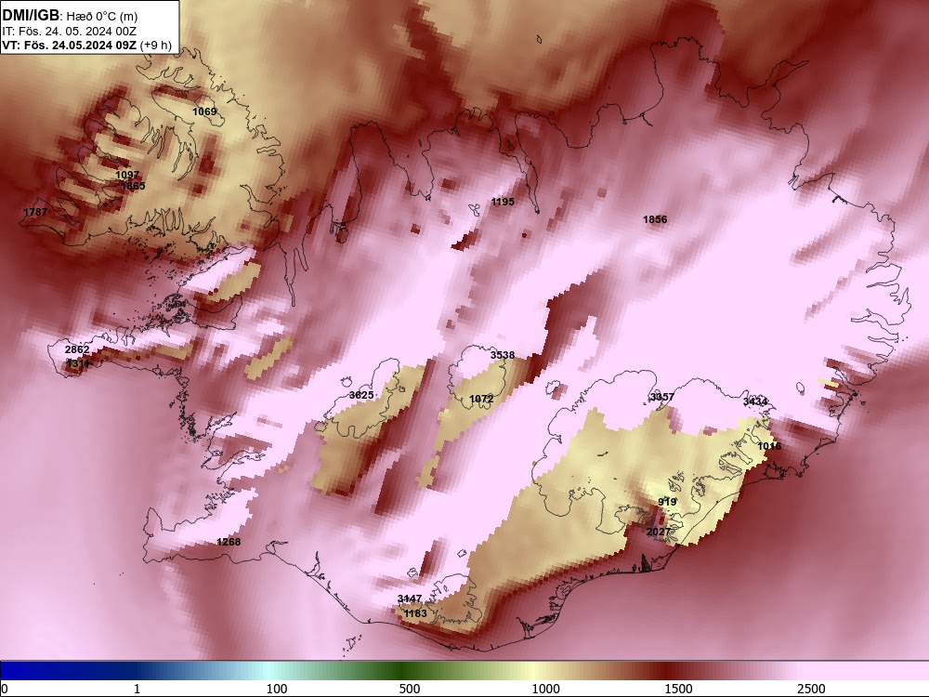Click the 2862 value label on the map
This screenshot has width=929, height=697.
click(77, 349)
